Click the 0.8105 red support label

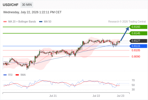coord(136,50)
